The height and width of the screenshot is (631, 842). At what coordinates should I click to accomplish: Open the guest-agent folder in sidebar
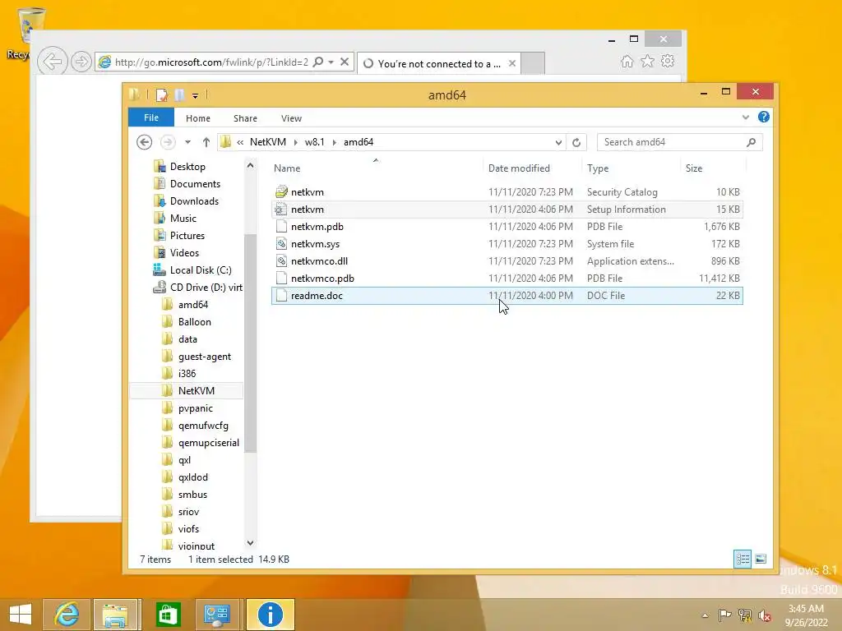point(204,357)
